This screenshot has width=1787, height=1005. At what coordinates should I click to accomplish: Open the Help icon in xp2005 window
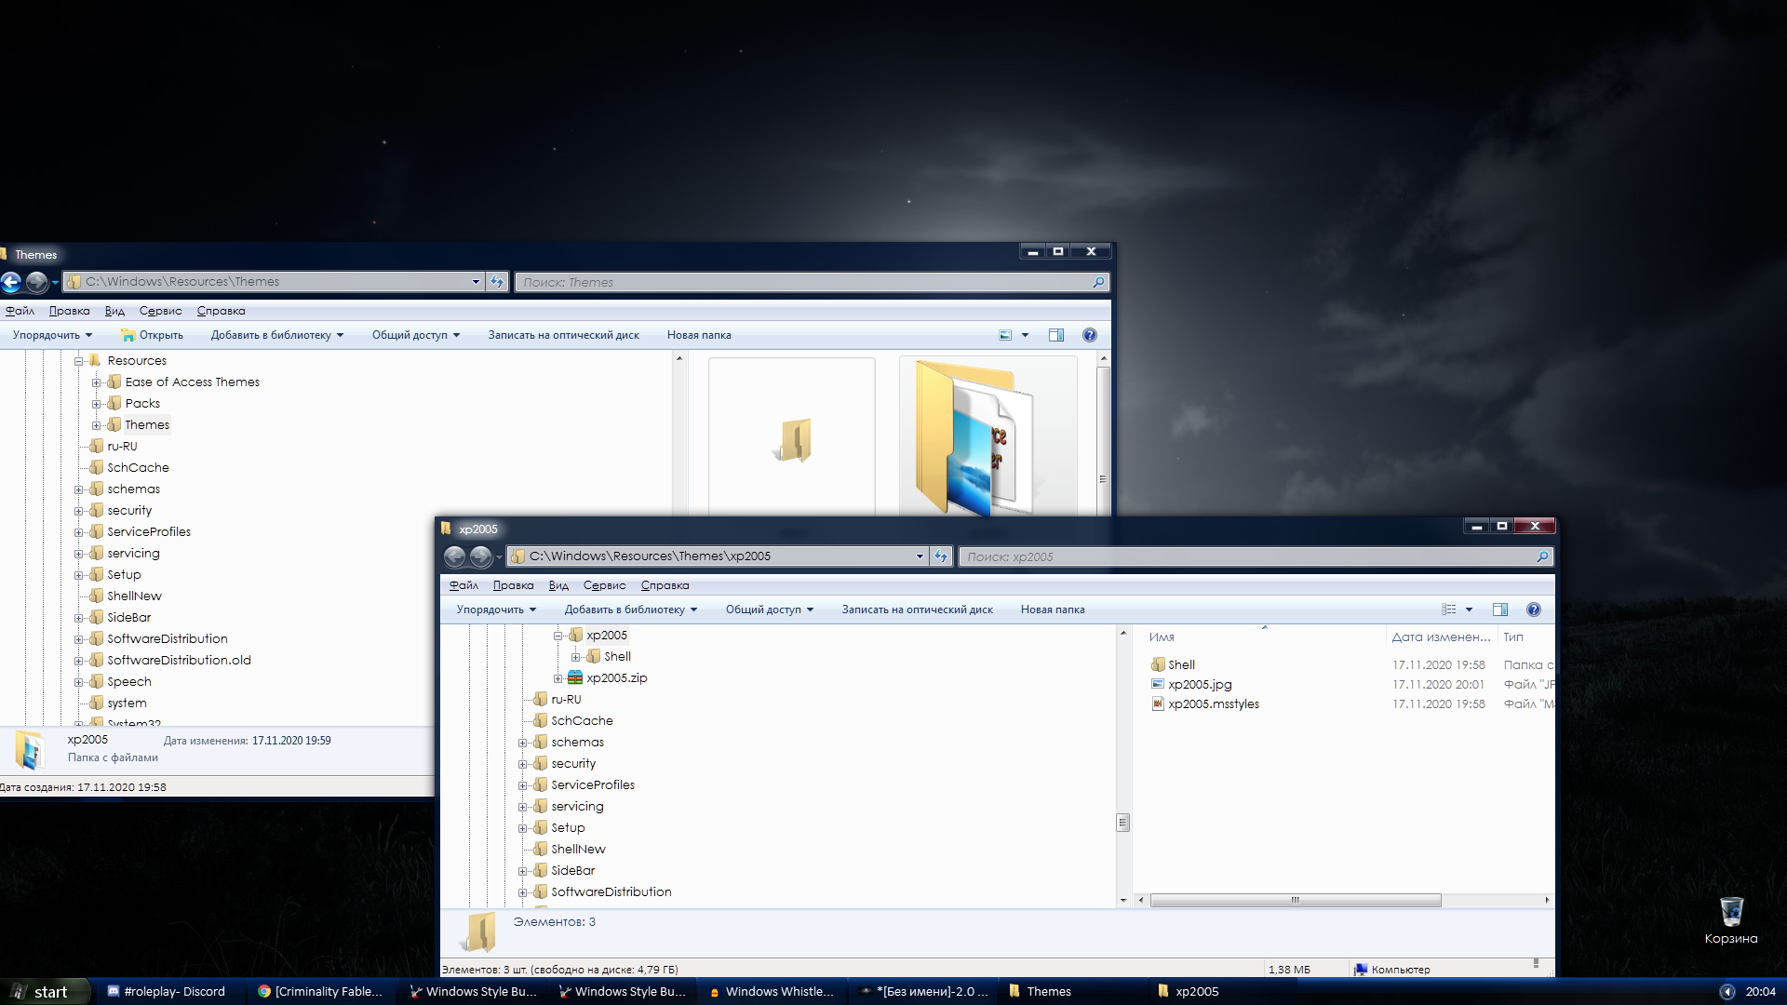pyautogui.click(x=1534, y=610)
